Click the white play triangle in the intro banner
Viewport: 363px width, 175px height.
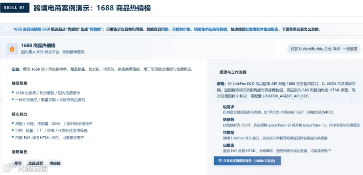pos(7,29)
